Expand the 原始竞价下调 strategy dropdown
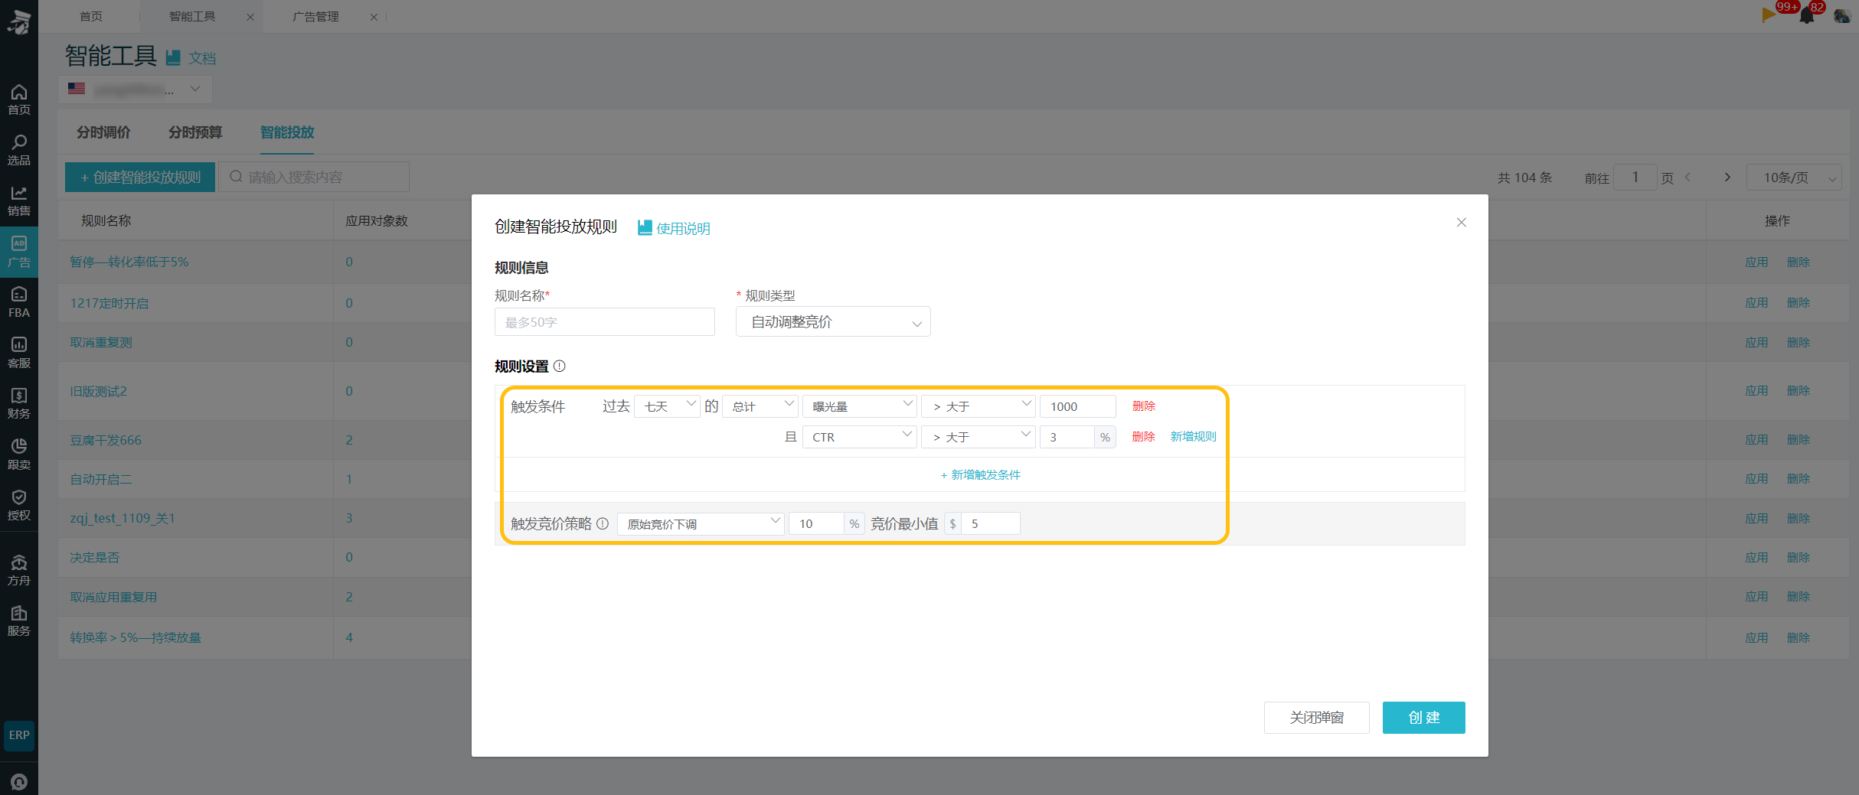Viewport: 1859px width, 795px height. pos(701,523)
